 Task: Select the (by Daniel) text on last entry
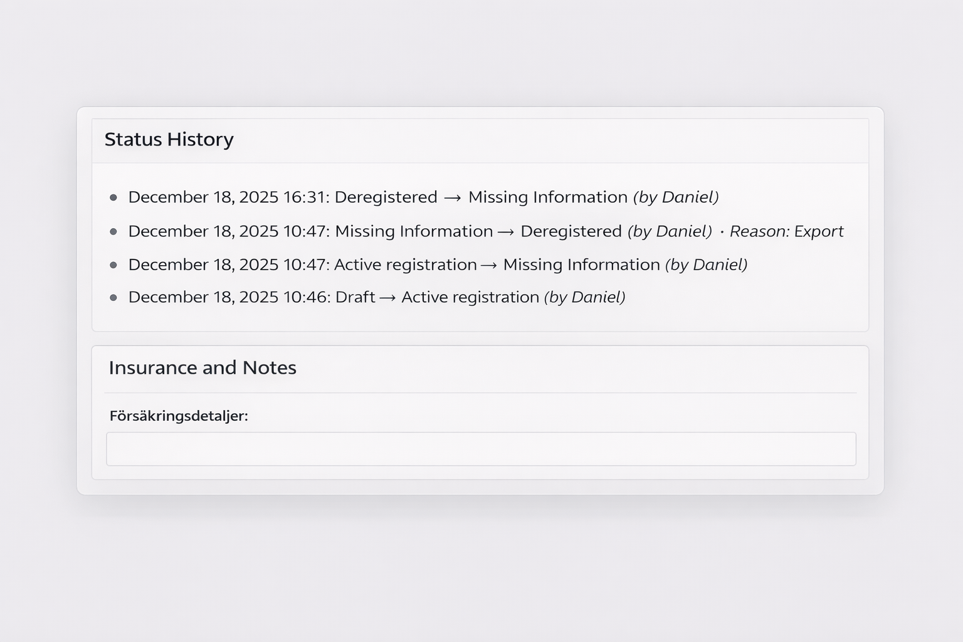584,297
